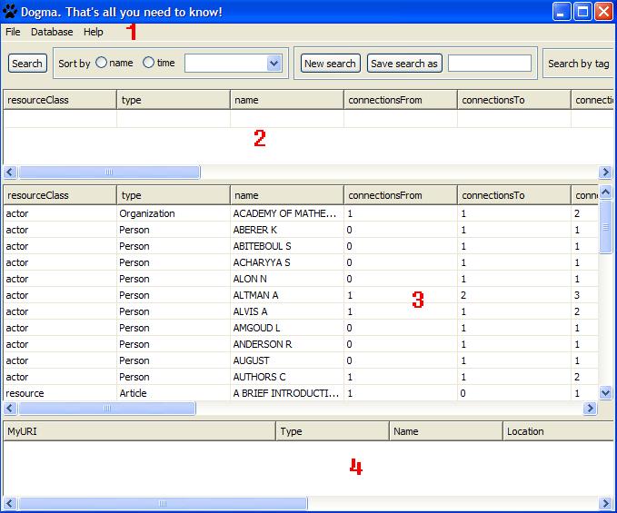
Task: Sort top table by resourceClass header
Action: click(x=60, y=100)
